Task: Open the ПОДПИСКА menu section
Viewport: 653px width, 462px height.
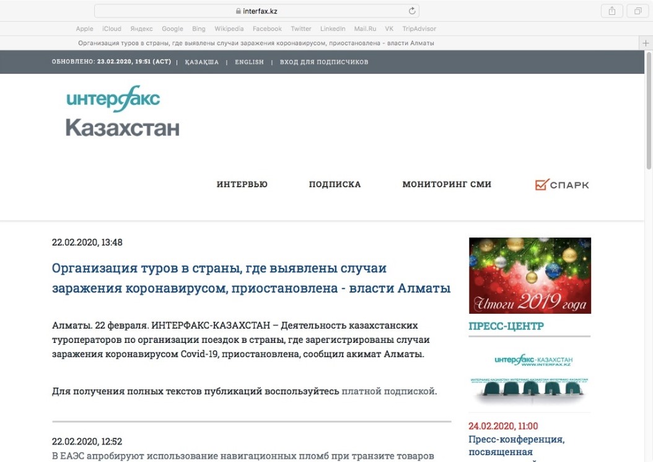Action: (335, 184)
